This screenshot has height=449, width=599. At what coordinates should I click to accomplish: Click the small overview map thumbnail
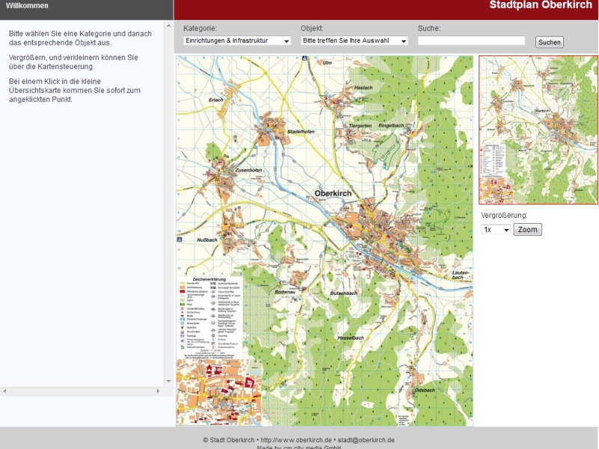coord(538,129)
